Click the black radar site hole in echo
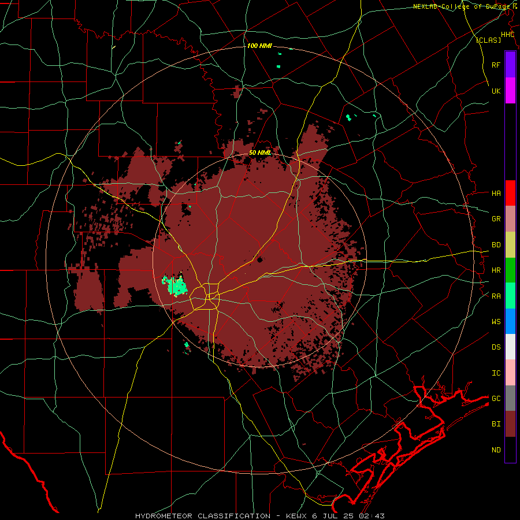The image size is (520, 520). (259, 259)
